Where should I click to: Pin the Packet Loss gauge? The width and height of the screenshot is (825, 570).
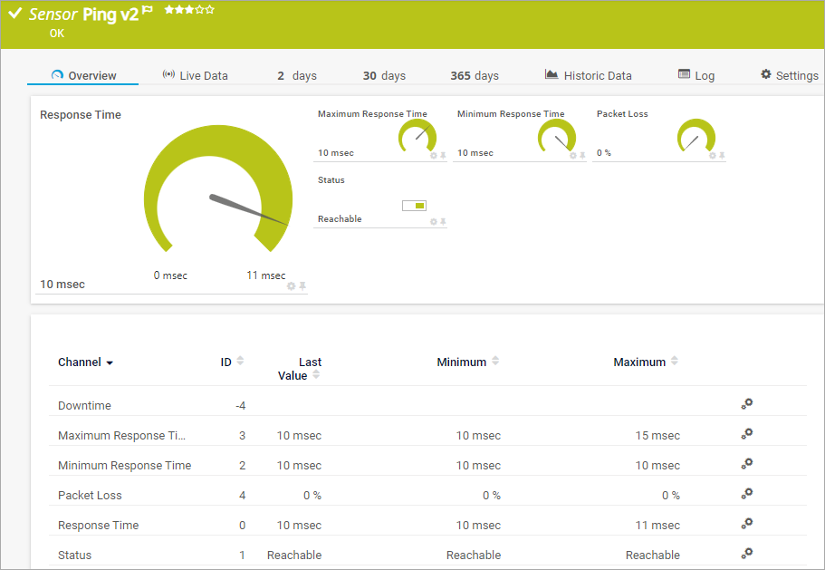tap(722, 156)
